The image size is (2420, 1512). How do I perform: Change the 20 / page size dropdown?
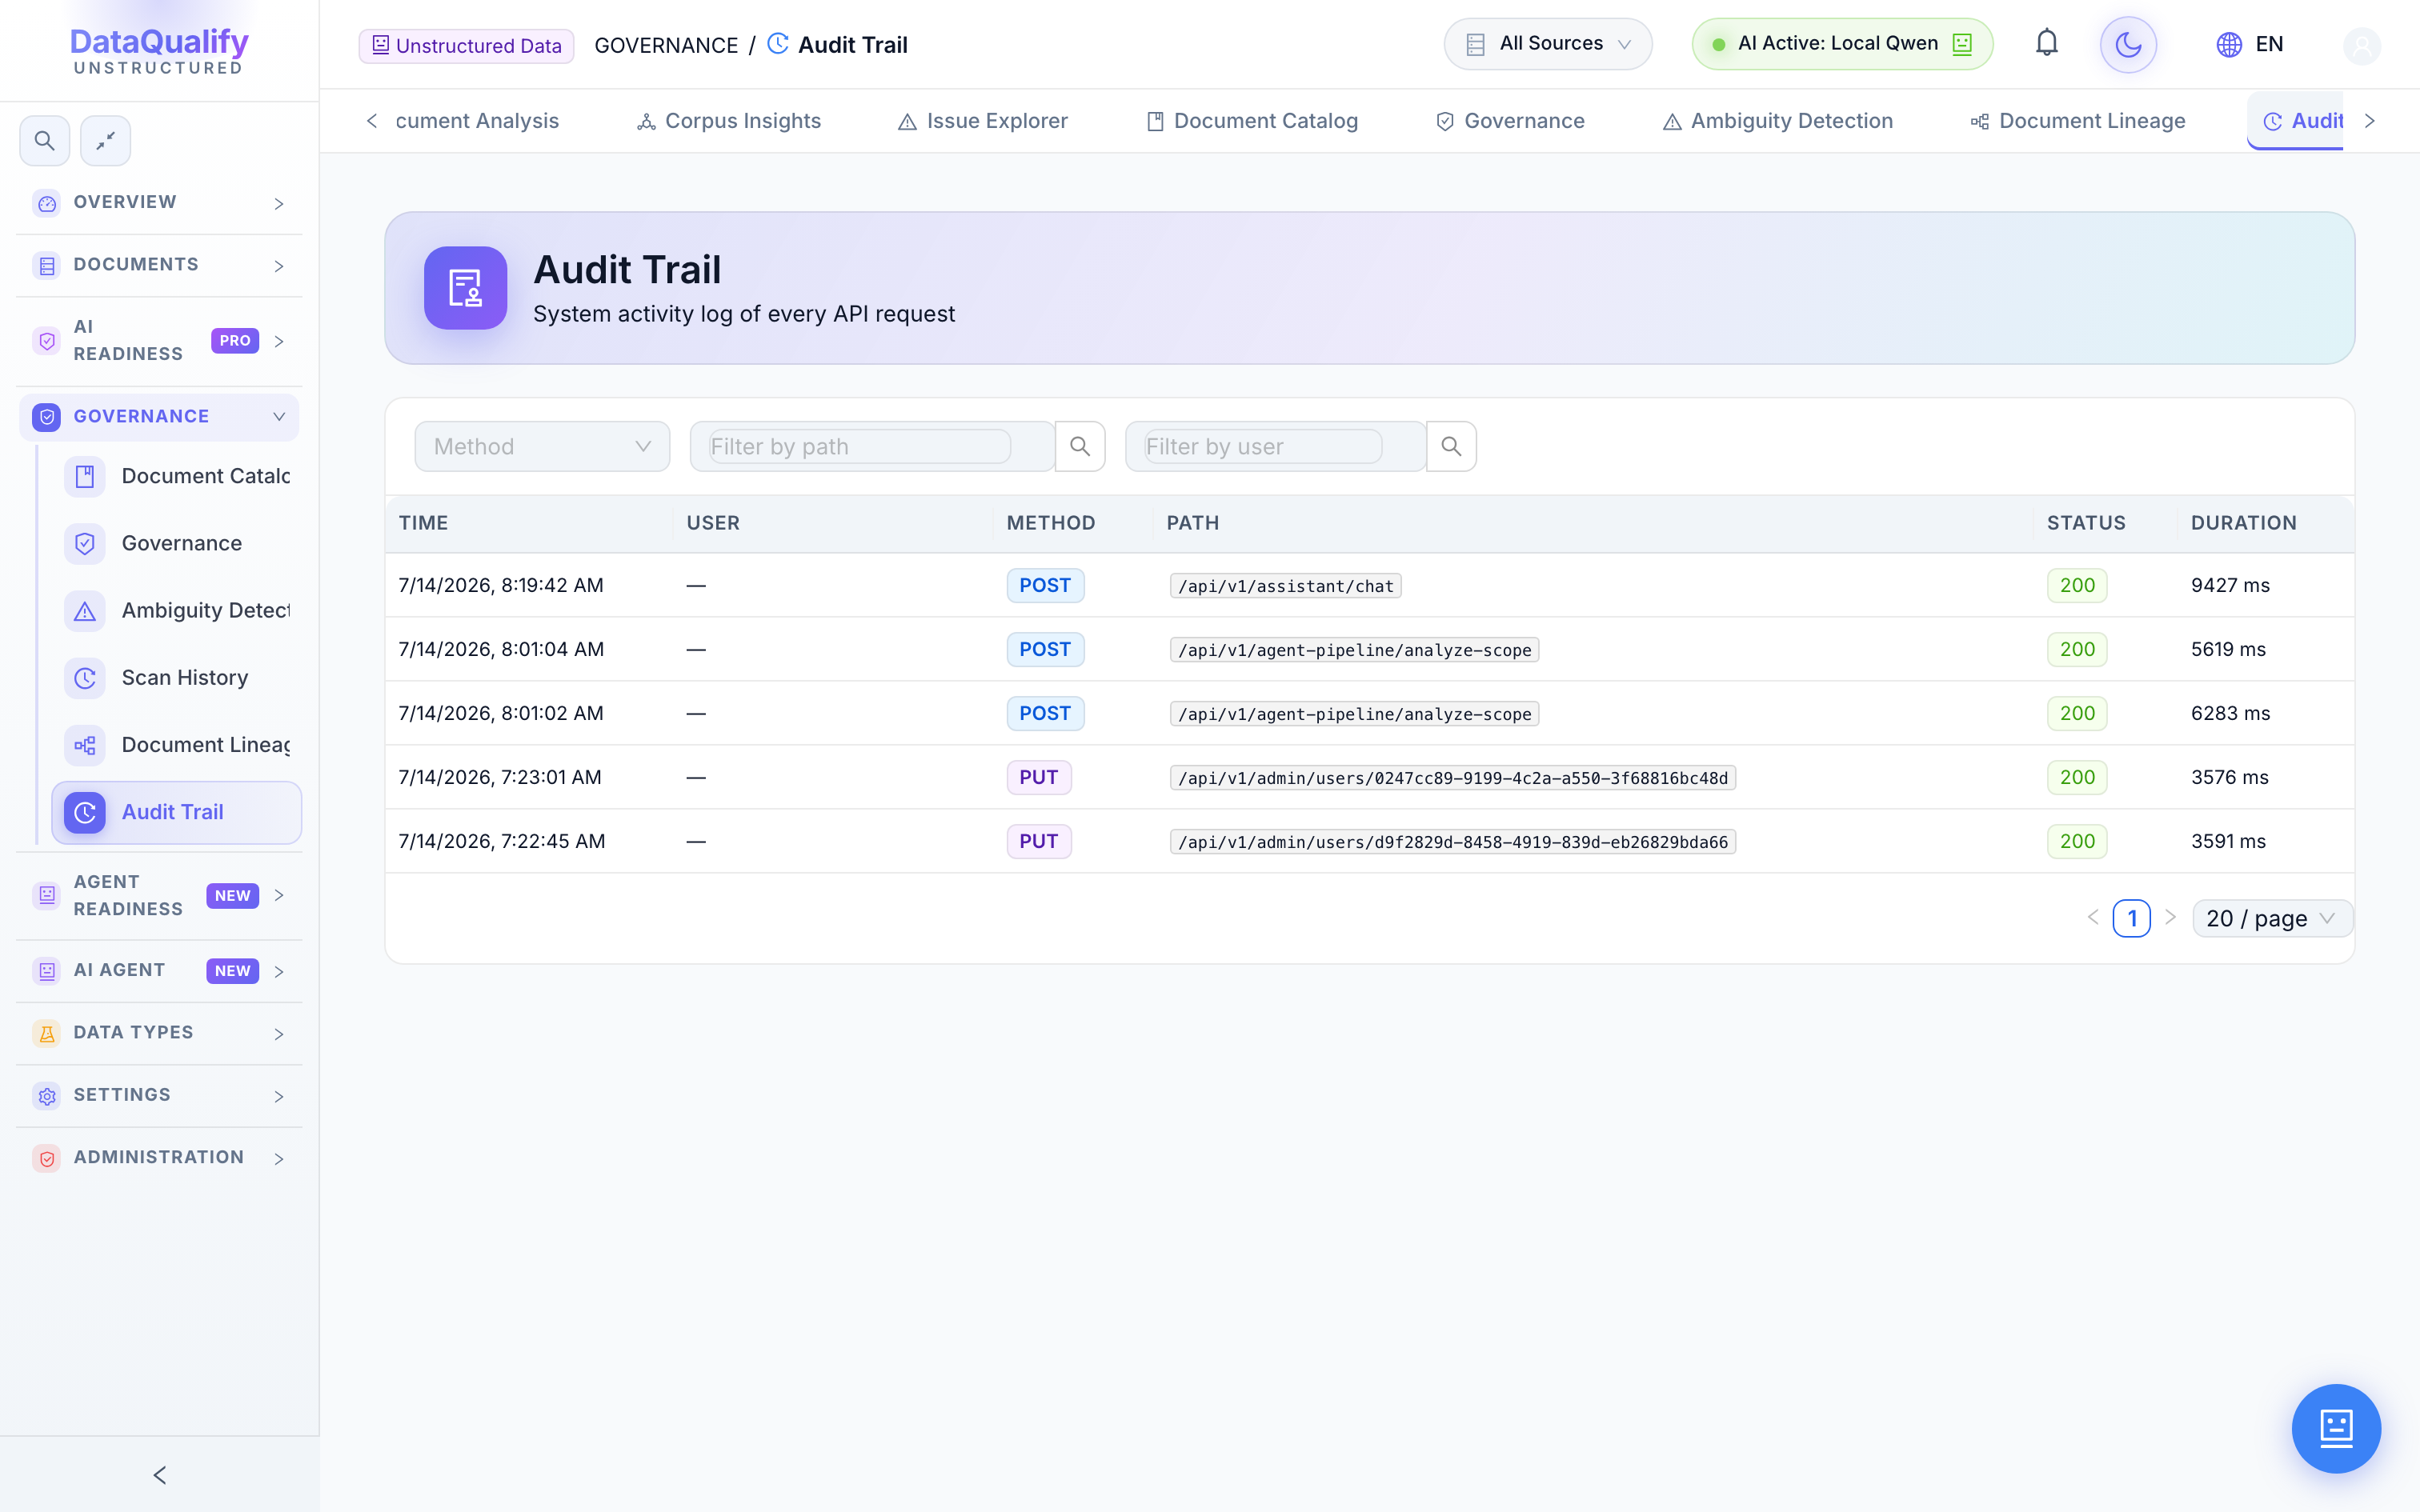point(2272,918)
